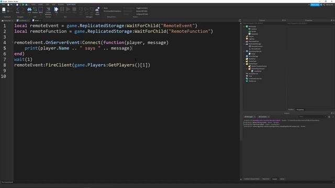This screenshot has width=335, height=188.
Task: Click the Expand All Folds button
Action: (x=142, y=11)
